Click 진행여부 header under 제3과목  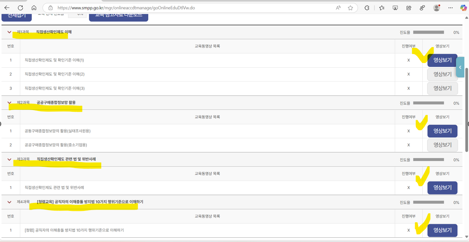coord(409,174)
